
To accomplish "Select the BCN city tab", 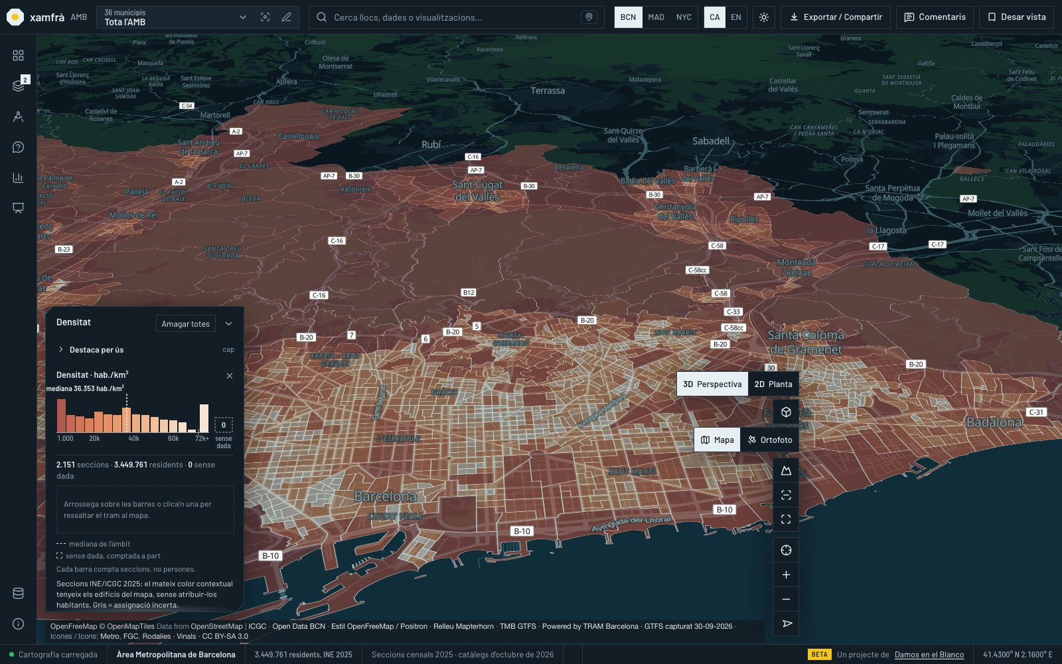I will tap(628, 17).
